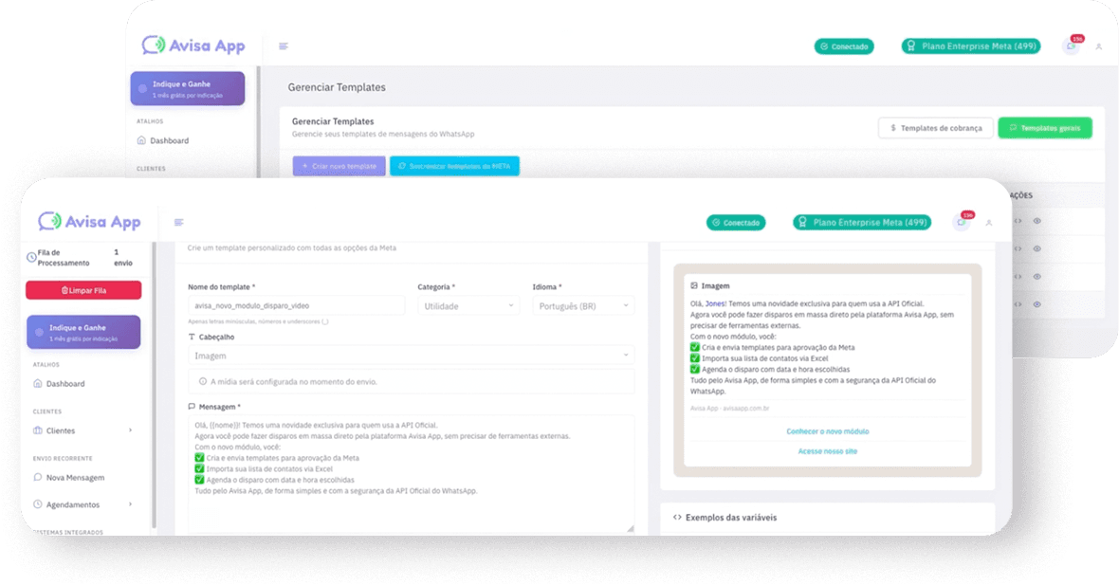Click the chat bubble icon next to Nova Mensagem
The image size is (1119, 585).
point(38,477)
